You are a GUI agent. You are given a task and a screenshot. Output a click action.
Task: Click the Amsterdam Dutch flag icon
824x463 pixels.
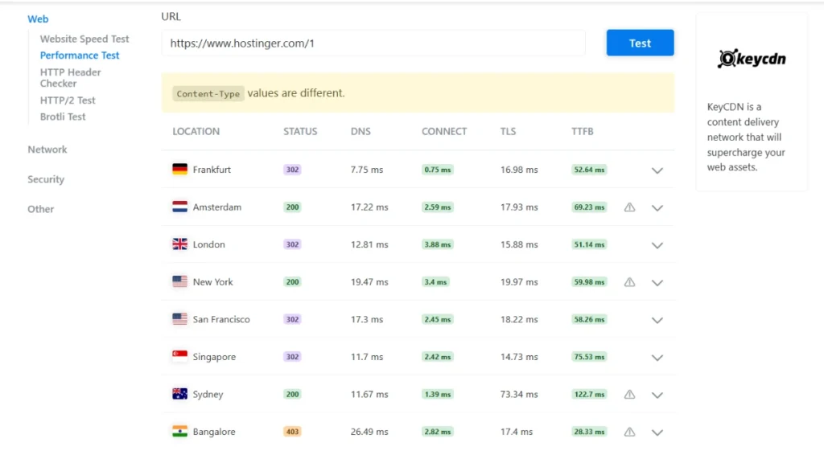point(180,207)
